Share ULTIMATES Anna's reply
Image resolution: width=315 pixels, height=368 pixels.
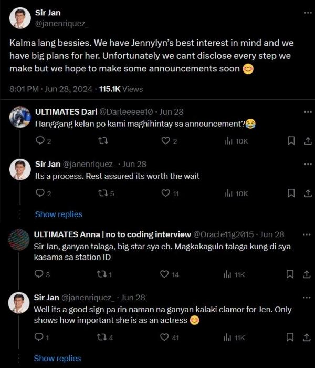(x=307, y=274)
